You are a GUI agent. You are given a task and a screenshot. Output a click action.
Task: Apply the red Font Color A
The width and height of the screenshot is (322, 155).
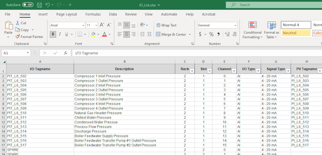(x=105, y=34)
